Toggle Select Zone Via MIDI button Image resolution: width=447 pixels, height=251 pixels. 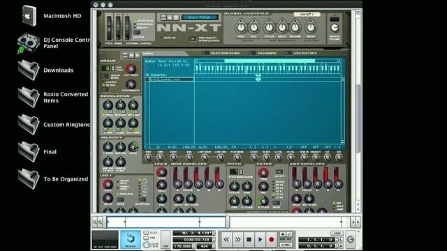click(205, 53)
